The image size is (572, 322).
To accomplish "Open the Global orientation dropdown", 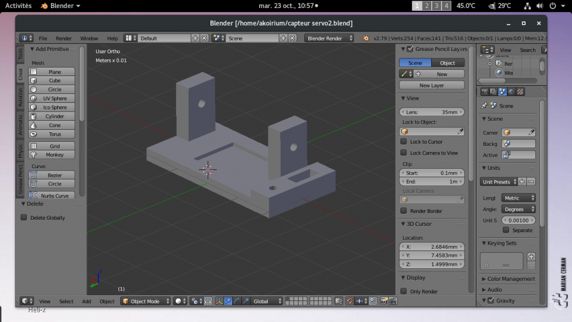I will (x=267, y=301).
